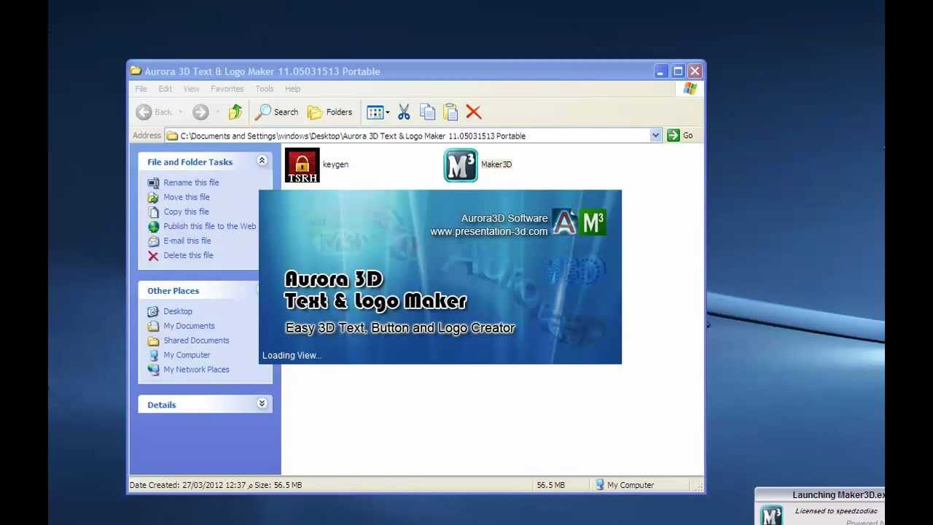Open the Edit menu
Image resolution: width=933 pixels, height=525 pixels.
pyautogui.click(x=165, y=89)
